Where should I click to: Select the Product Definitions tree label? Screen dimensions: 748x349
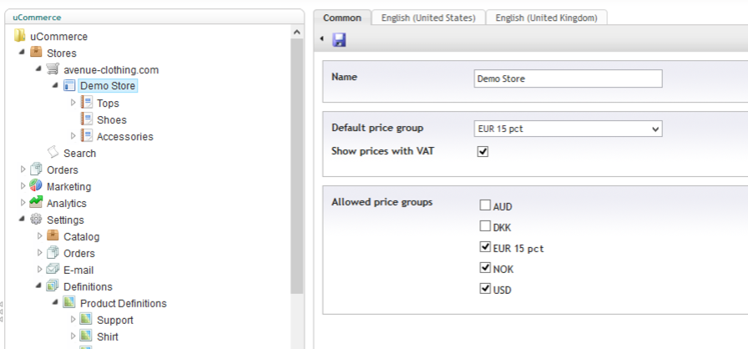tap(123, 303)
